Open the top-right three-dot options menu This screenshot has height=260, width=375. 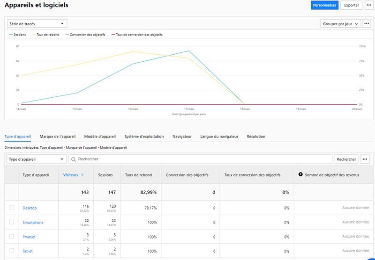point(368,5)
